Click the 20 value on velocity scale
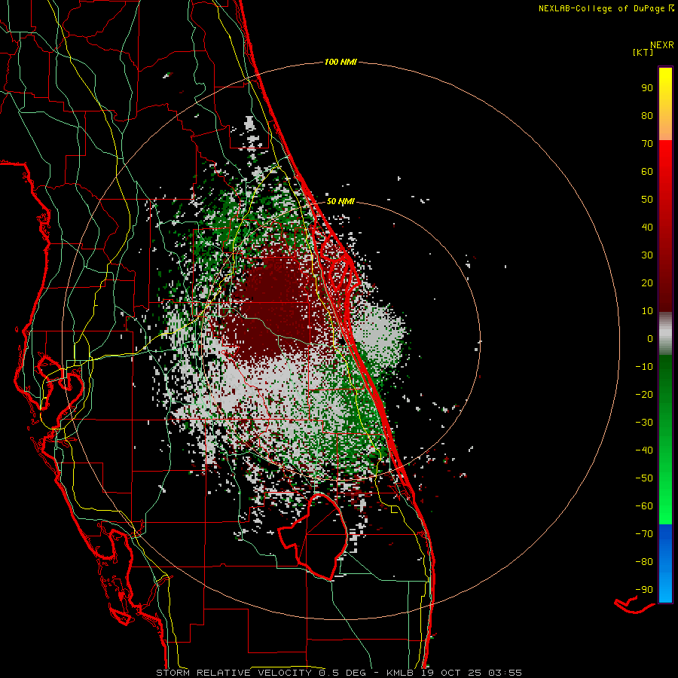Viewport: 678px width, 678px height. click(x=647, y=282)
